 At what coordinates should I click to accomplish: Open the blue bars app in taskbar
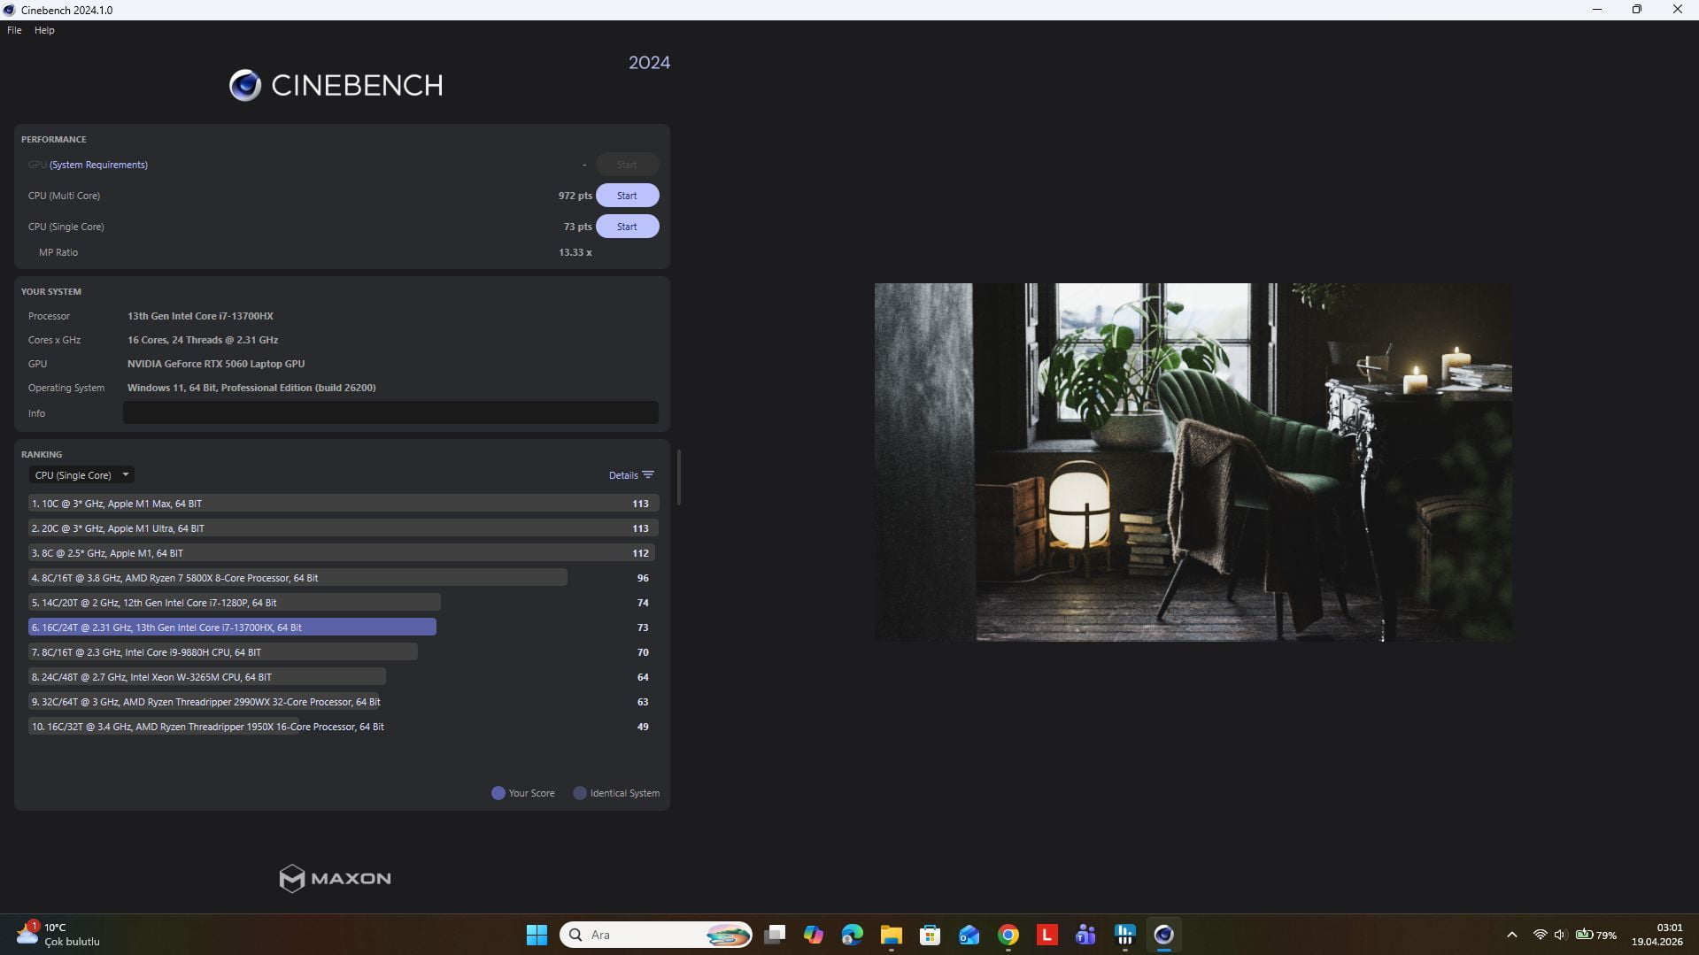1125,935
